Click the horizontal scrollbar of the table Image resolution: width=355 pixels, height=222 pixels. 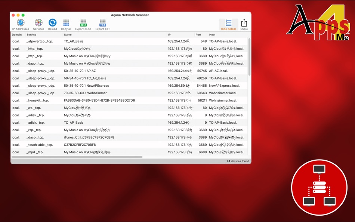[x=77, y=157]
